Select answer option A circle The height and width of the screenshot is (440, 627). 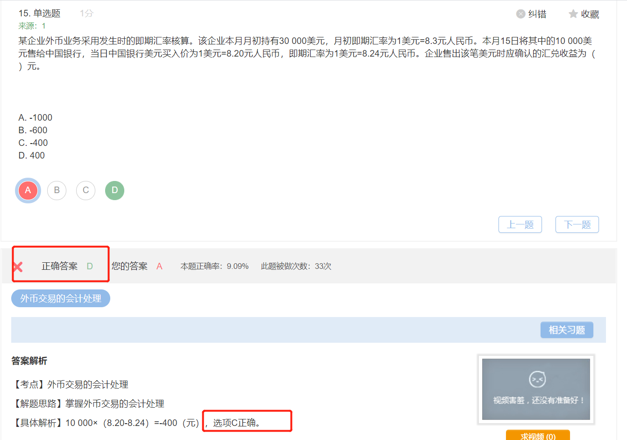28,190
